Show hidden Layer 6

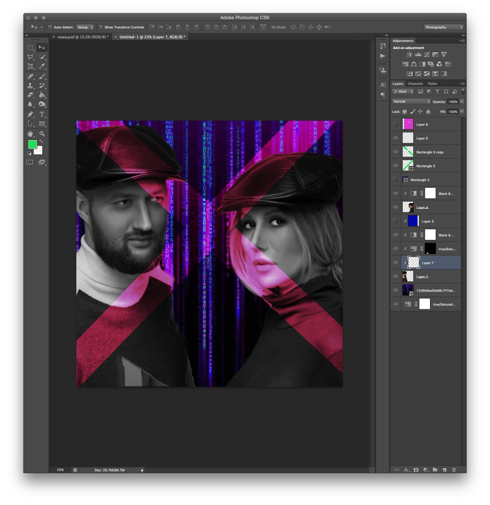395,124
